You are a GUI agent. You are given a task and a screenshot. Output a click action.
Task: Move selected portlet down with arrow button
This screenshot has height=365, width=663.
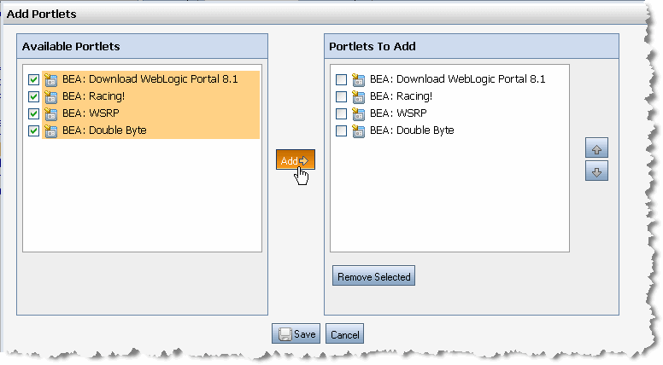pos(596,171)
